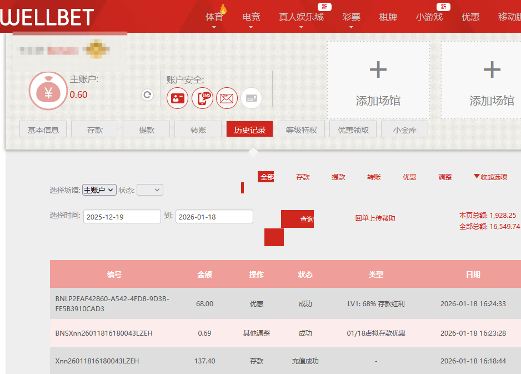Filter records by 存款 type
The width and height of the screenshot is (521, 374).
coord(303,177)
